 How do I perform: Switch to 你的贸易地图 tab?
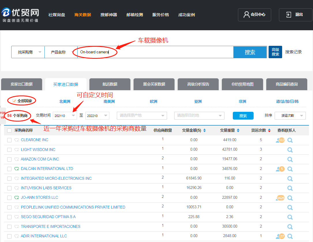243,84
